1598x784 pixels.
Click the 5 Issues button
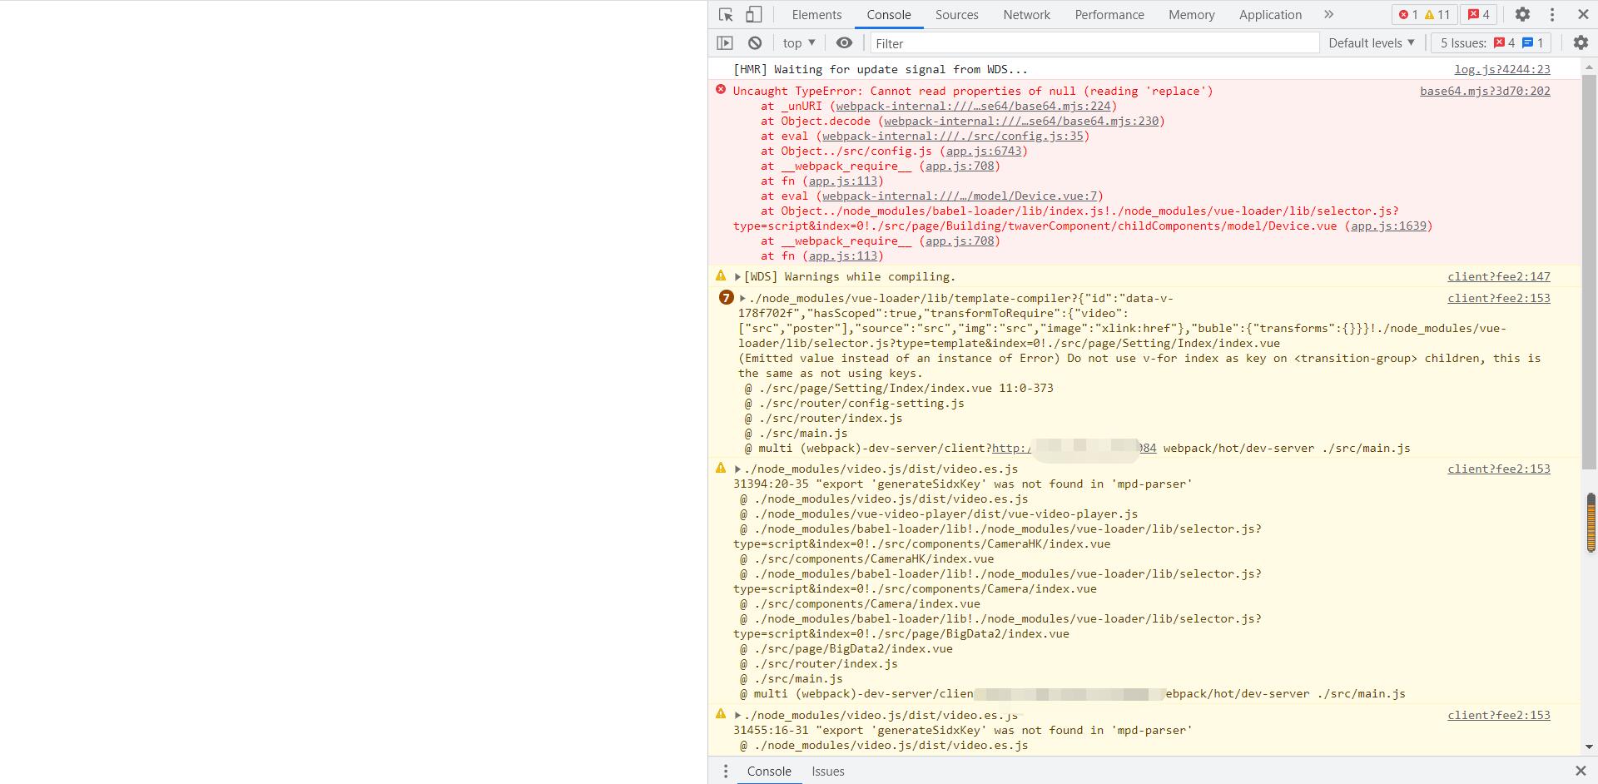(1491, 43)
